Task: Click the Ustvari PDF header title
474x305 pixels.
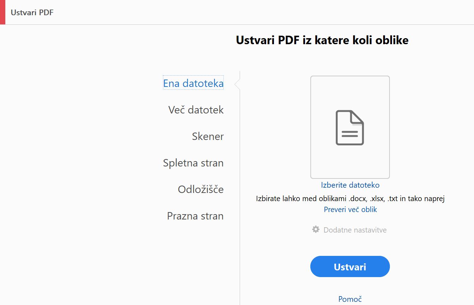Action: (x=32, y=12)
